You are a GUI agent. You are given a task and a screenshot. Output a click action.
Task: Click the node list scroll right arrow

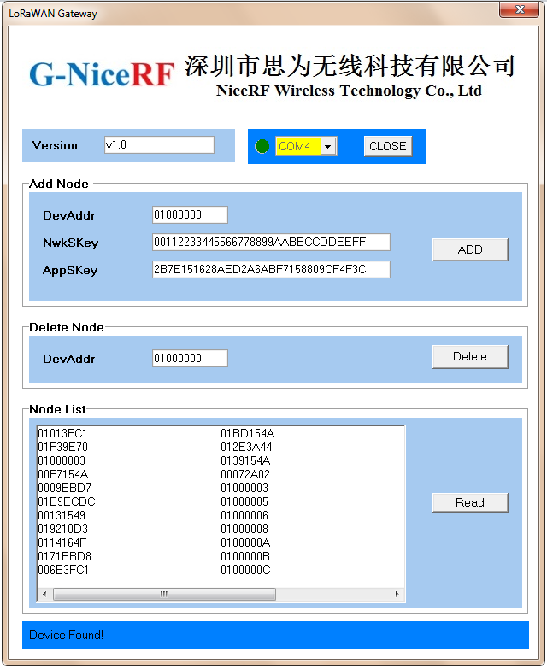397,594
